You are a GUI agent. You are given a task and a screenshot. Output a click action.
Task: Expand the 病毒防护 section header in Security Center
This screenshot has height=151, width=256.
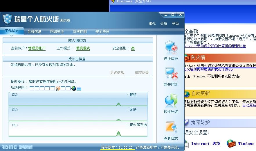coord(220,122)
